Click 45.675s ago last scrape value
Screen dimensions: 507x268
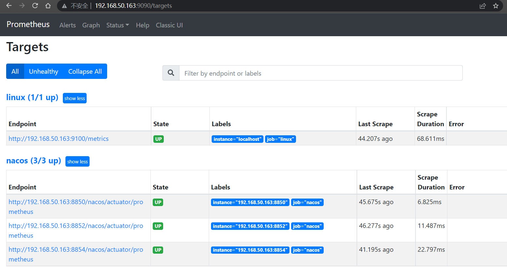[376, 202]
